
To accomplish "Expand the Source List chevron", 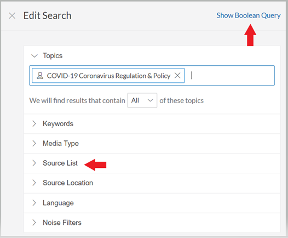I will tap(34, 163).
